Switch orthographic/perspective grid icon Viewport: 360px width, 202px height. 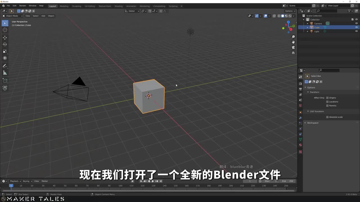pos(293,53)
